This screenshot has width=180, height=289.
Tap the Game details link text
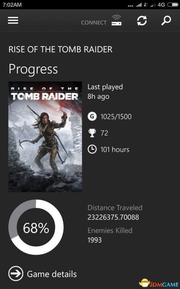tap(52, 274)
